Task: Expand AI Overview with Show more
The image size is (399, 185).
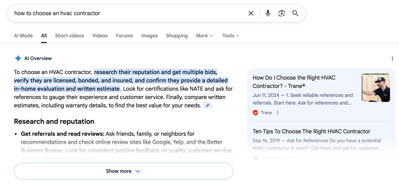Action: tap(123, 171)
